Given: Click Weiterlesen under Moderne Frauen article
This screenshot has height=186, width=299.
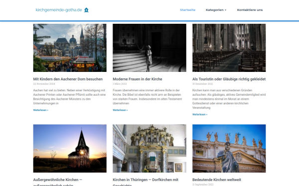Looking at the screenshot, I should coord(120,110).
